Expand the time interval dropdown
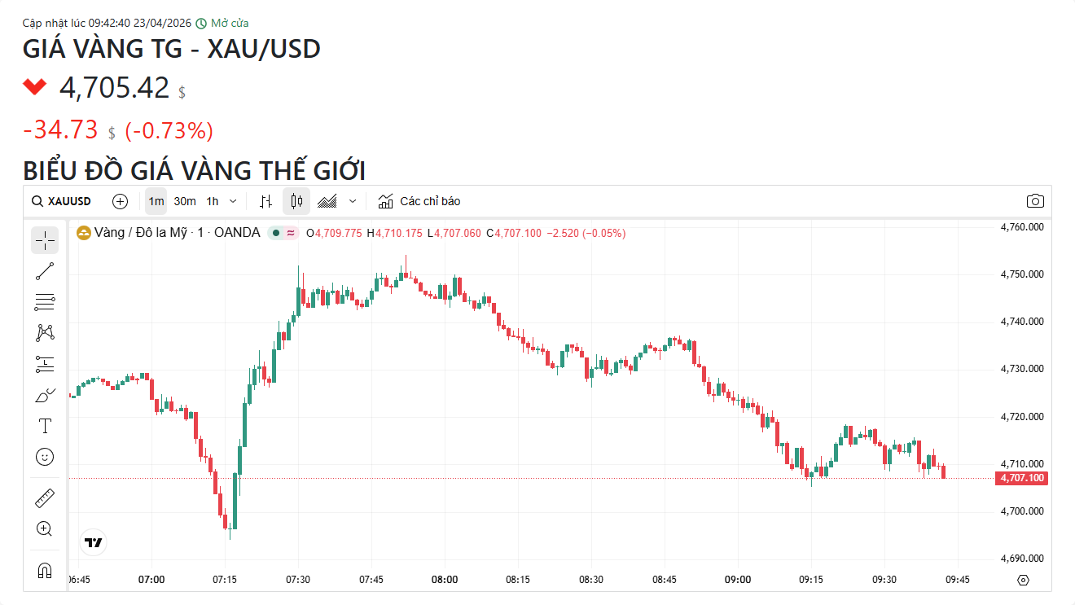Image resolution: width=1075 pixels, height=605 pixels. point(234,201)
